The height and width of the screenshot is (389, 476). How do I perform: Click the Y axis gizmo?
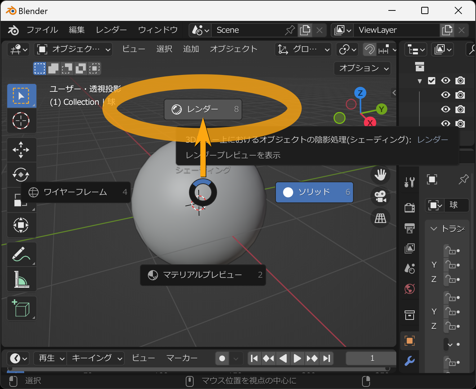tap(382, 109)
